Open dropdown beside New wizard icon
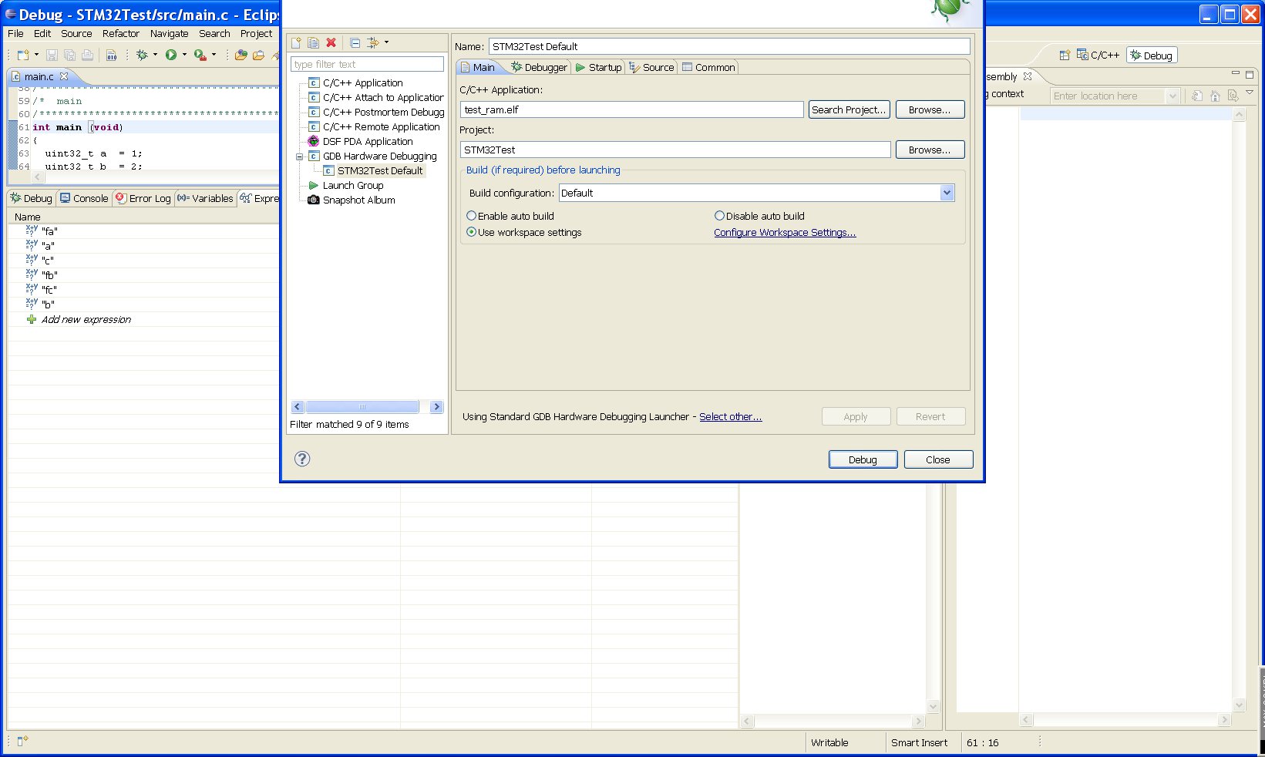Screen dimensions: 1265x757 pos(36,55)
